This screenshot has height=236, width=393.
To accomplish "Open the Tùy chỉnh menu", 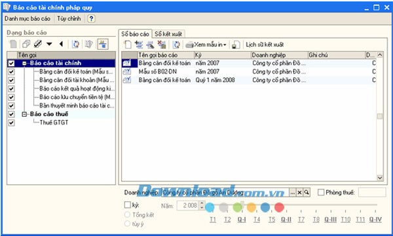I will tap(69, 18).
